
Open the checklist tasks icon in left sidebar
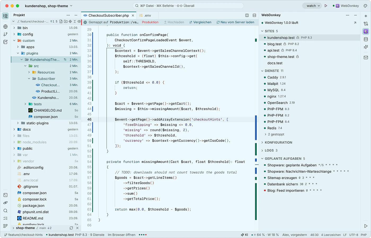[x=5, y=218]
